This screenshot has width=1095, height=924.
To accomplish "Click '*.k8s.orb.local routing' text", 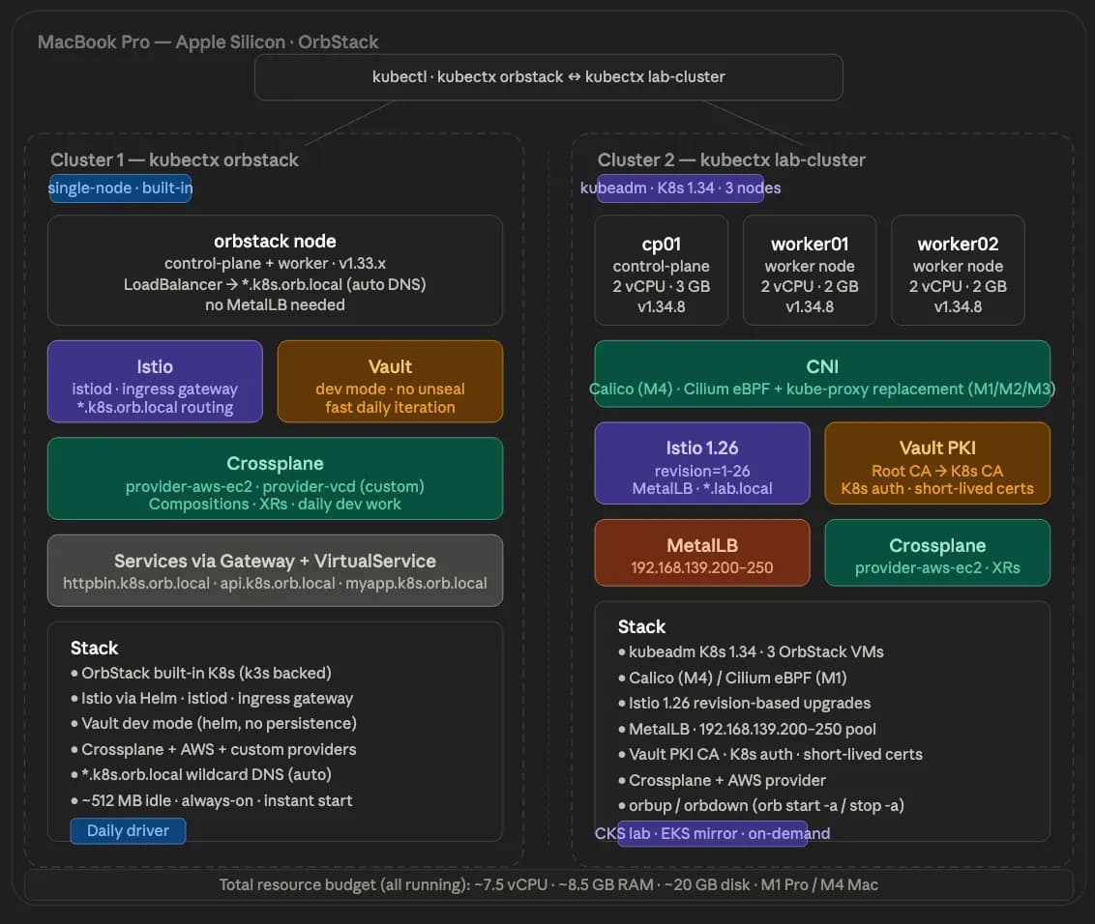I will (155, 408).
